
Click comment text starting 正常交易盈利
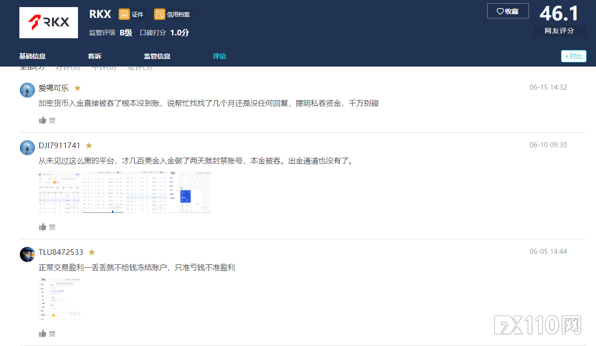coord(137,268)
